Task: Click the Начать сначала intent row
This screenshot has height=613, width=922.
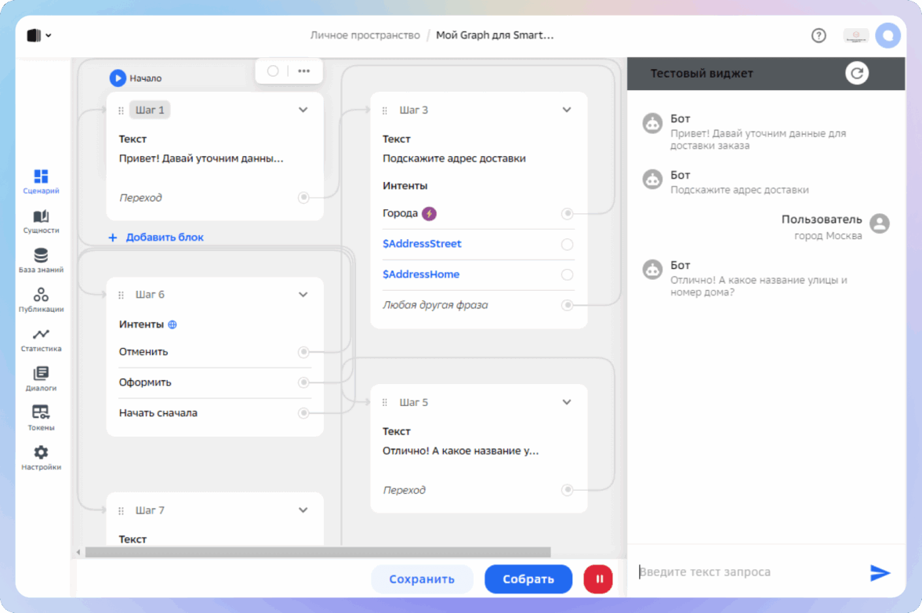Action: (x=215, y=413)
